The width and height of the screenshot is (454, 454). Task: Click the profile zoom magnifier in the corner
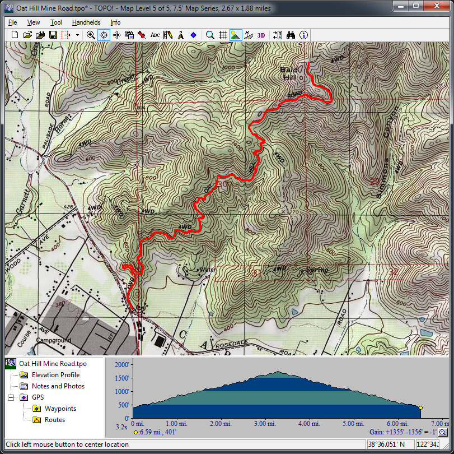click(442, 432)
